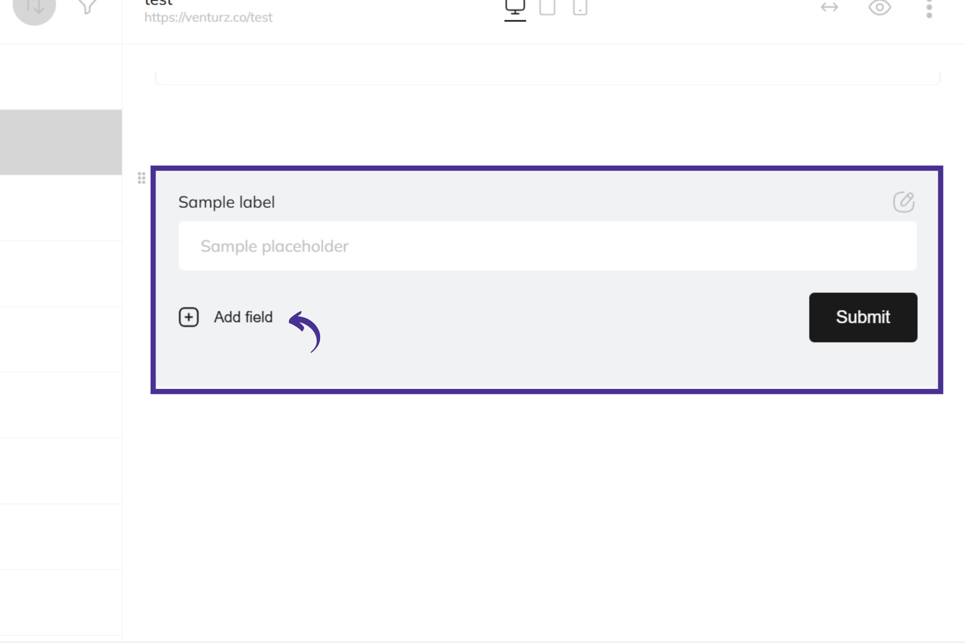
Task: Click the horizontal width resize arrows
Action: coord(829,8)
